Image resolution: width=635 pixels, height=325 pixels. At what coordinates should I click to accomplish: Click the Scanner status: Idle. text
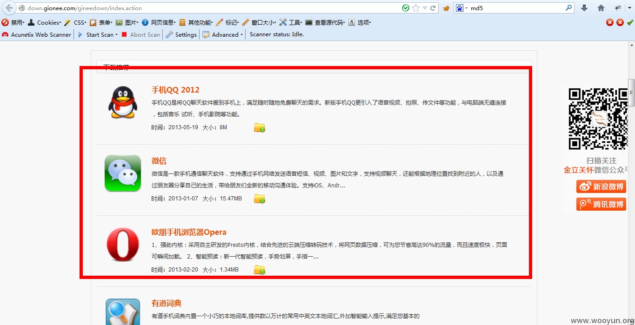[277, 34]
